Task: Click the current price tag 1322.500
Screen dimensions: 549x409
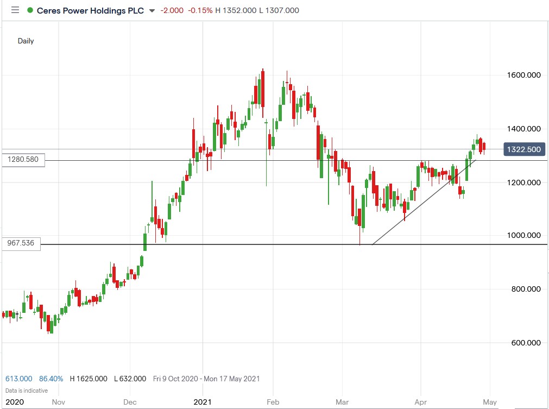Action: tap(524, 149)
